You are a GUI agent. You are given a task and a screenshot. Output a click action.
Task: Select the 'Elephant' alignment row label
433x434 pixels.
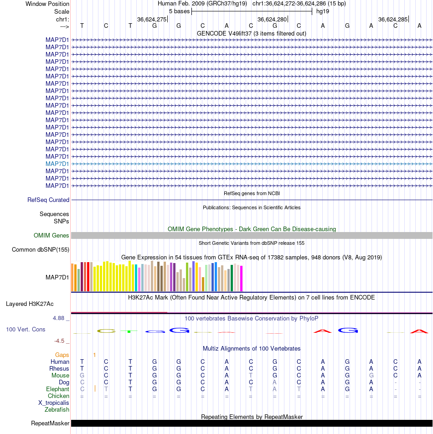(57, 389)
